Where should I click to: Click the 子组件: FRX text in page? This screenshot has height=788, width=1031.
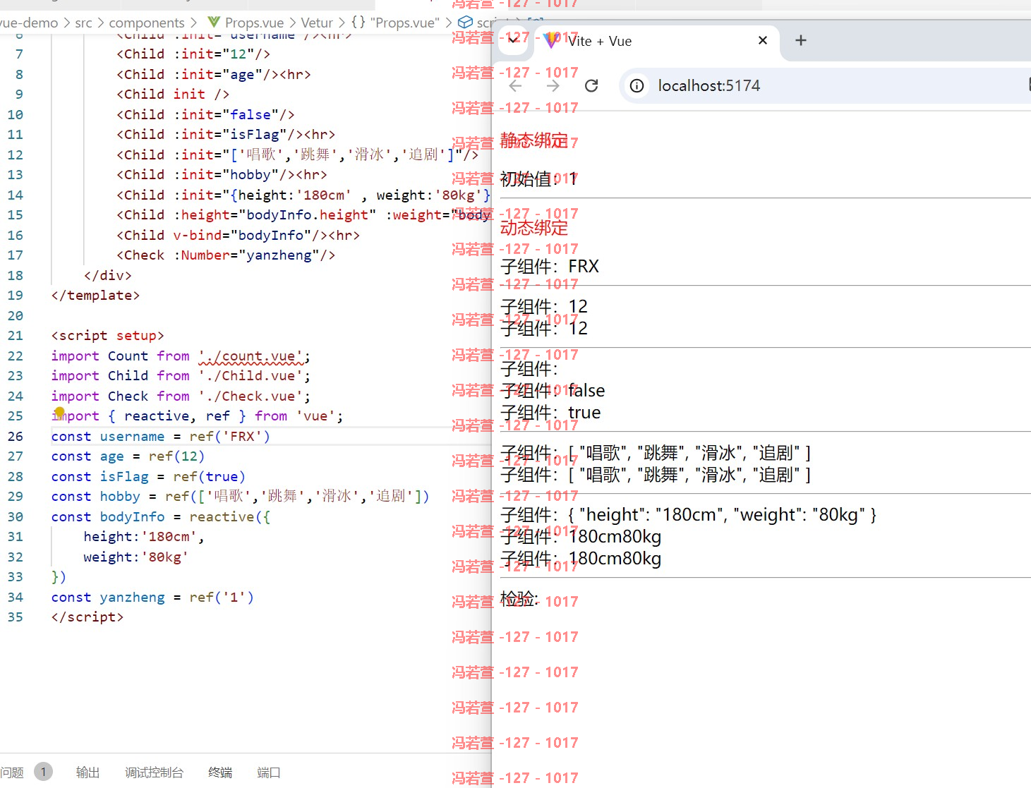pyautogui.click(x=550, y=266)
